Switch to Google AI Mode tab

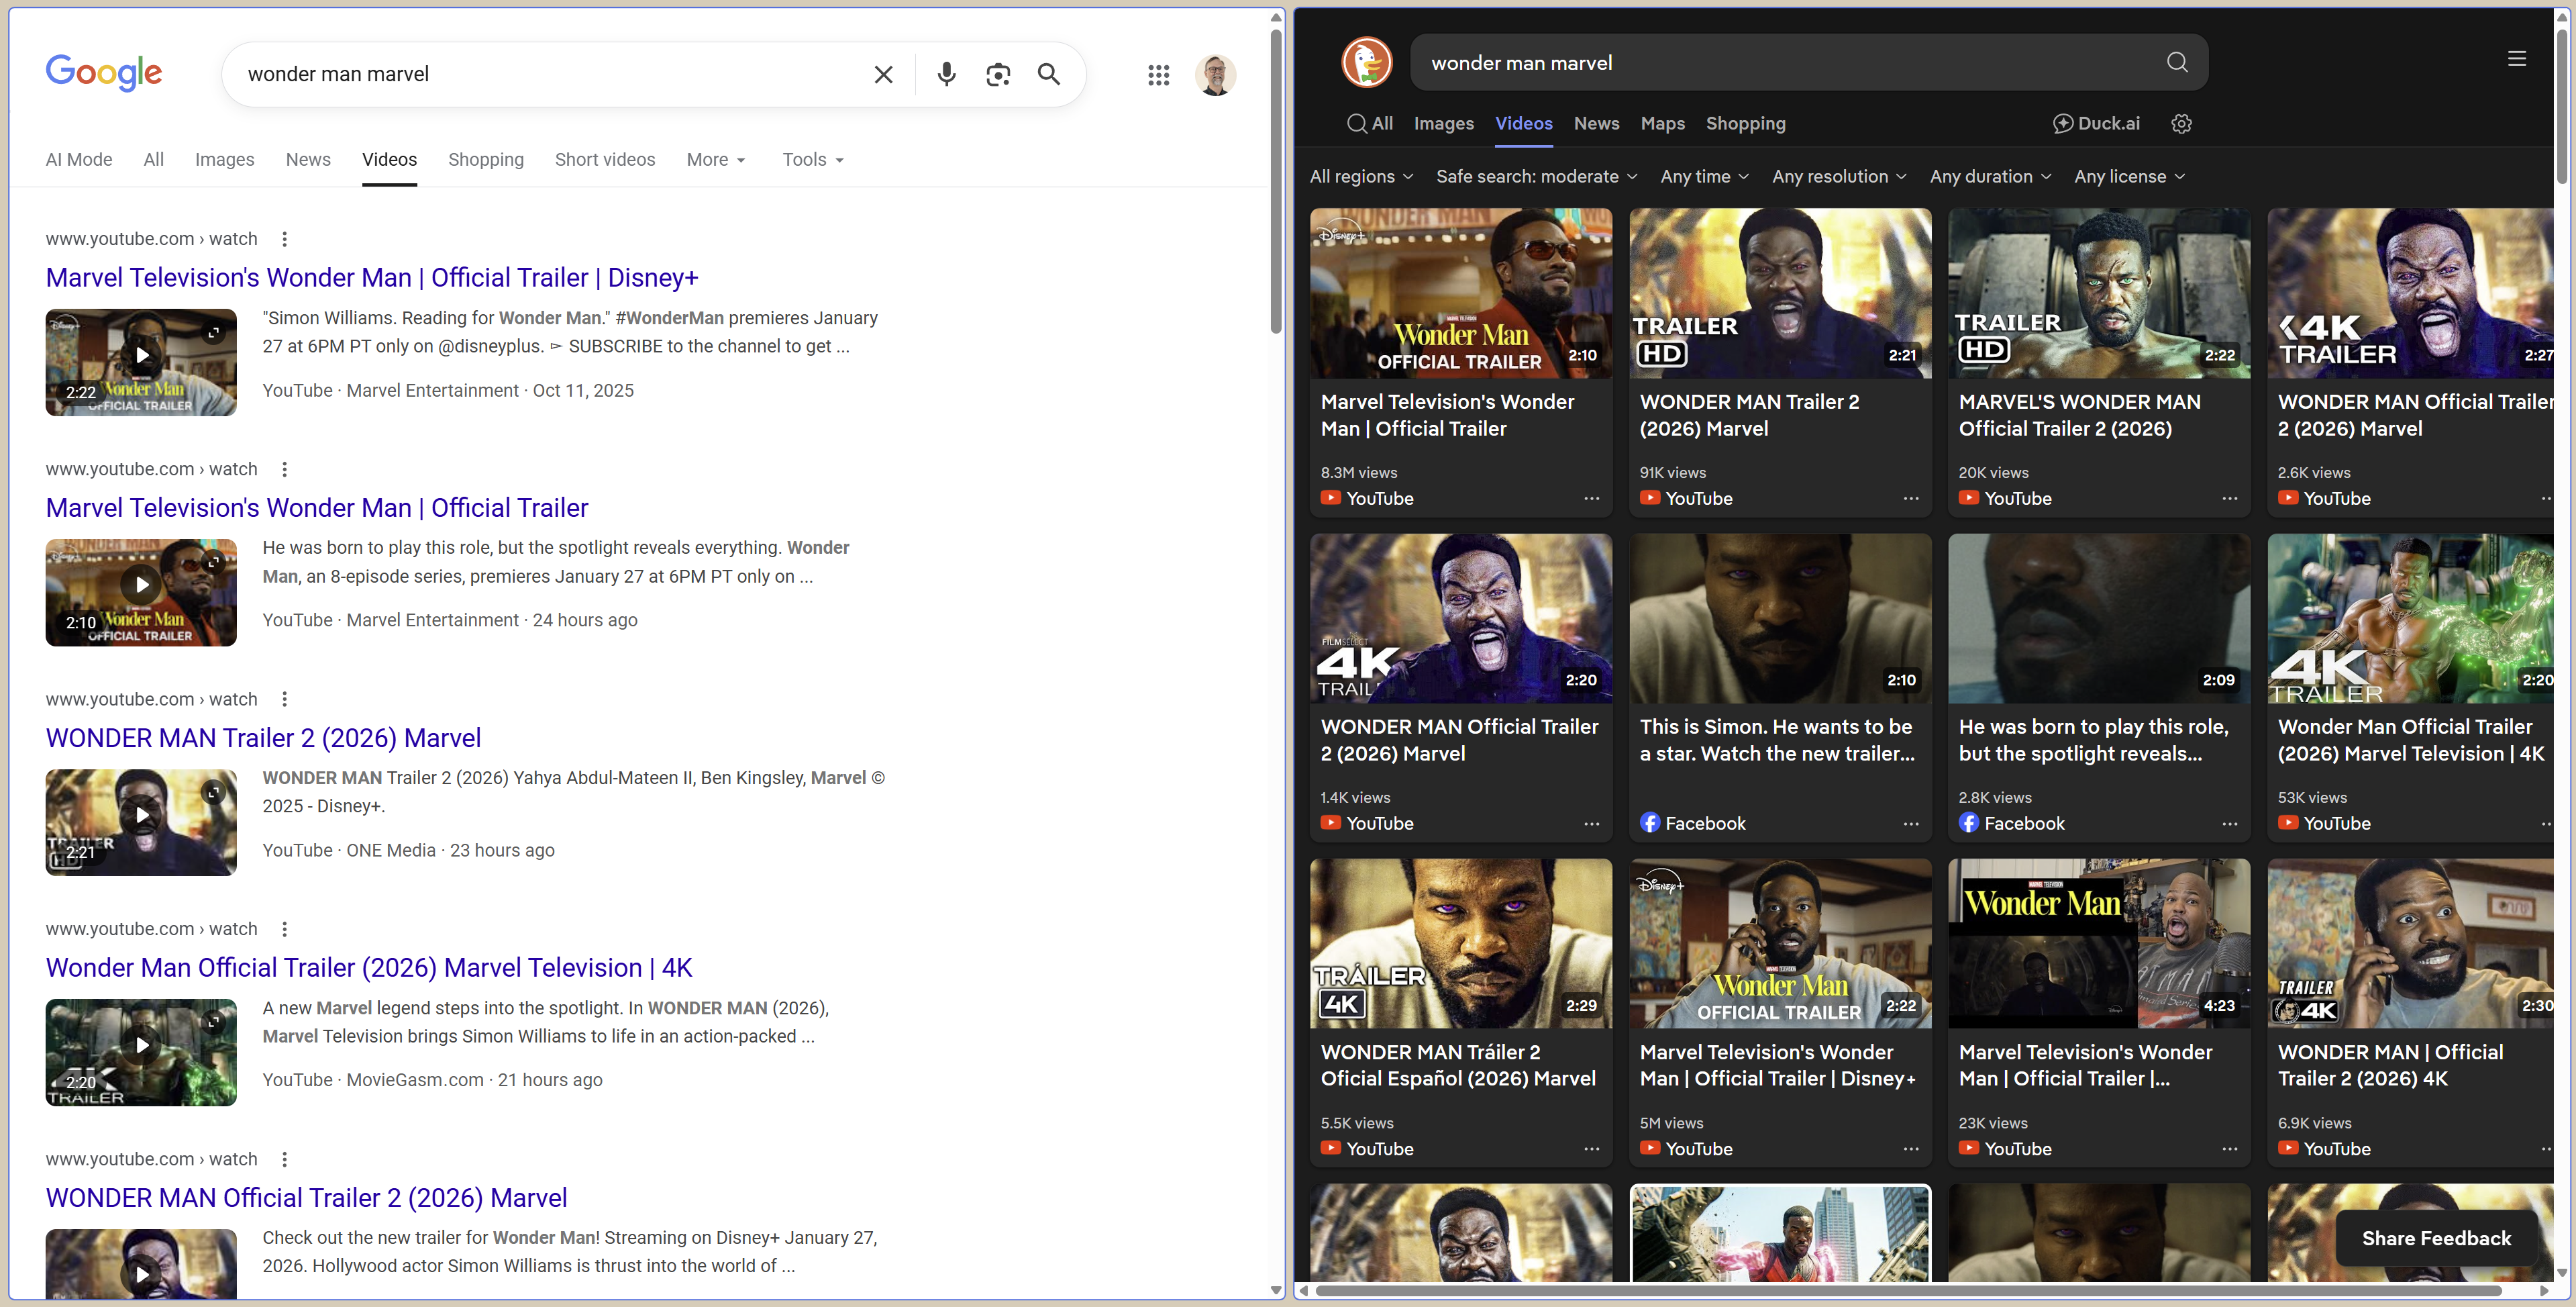pos(79,159)
